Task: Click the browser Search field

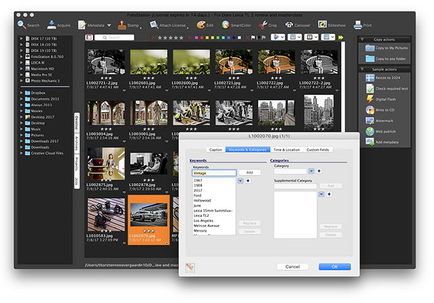Action: pos(115,37)
